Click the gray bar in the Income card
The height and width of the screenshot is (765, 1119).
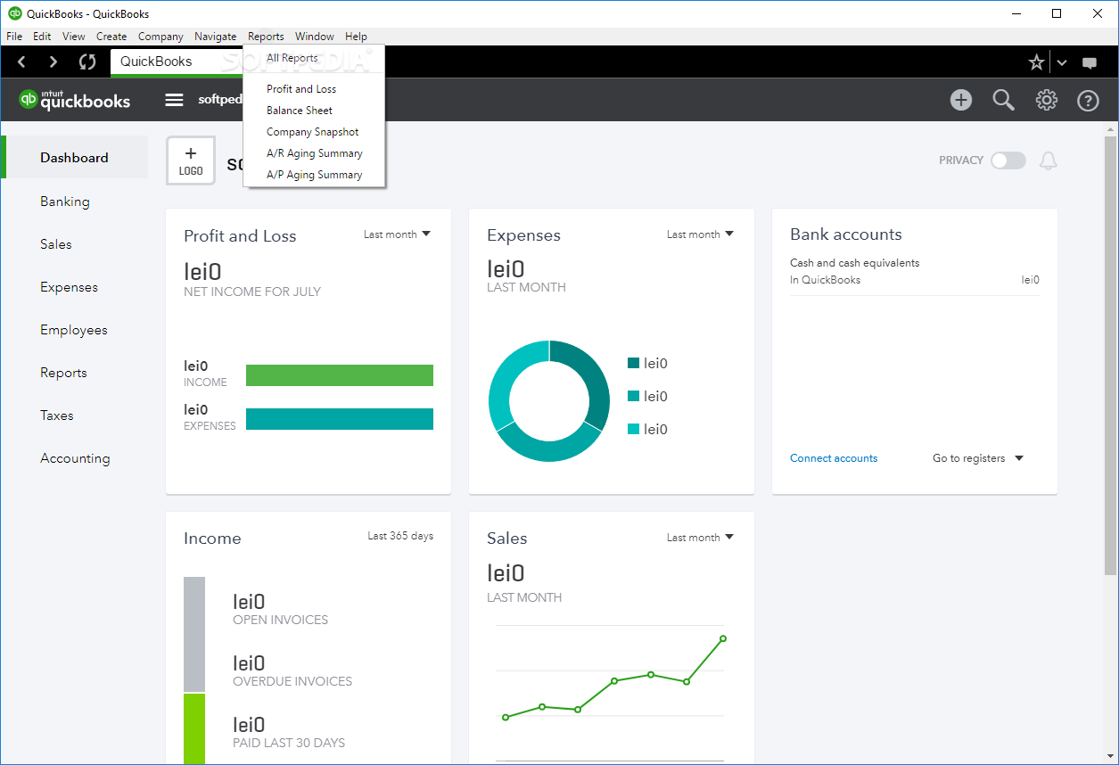(194, 634)
